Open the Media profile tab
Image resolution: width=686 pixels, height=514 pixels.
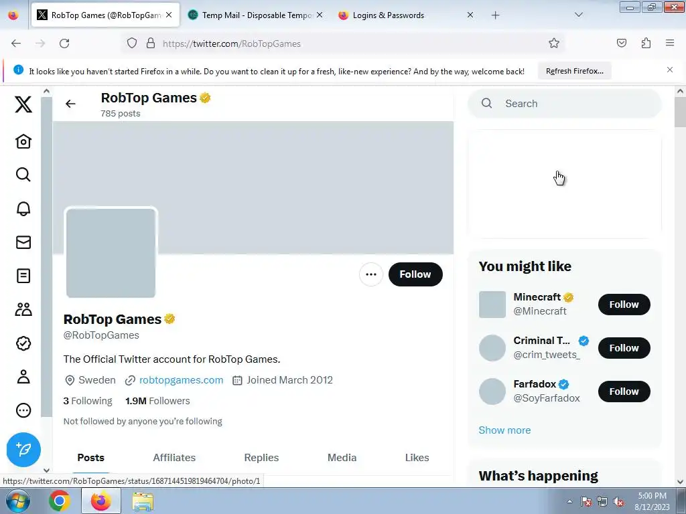point(342,458)
